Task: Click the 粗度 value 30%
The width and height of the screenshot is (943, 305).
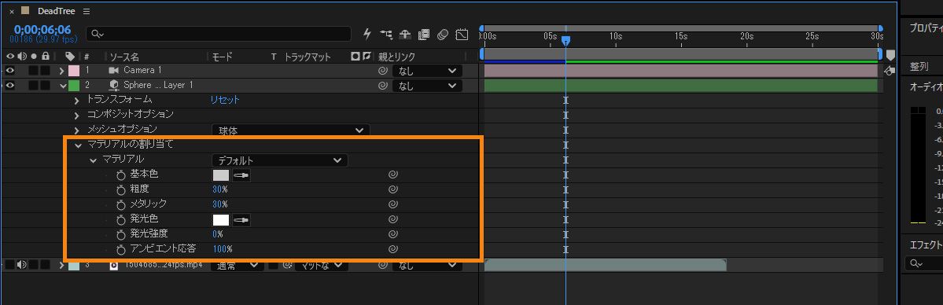Action: pos(220,189)
